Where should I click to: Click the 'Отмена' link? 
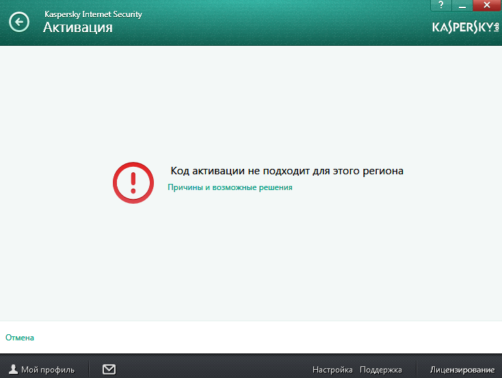pyautogui.click(x=20, y=338)
